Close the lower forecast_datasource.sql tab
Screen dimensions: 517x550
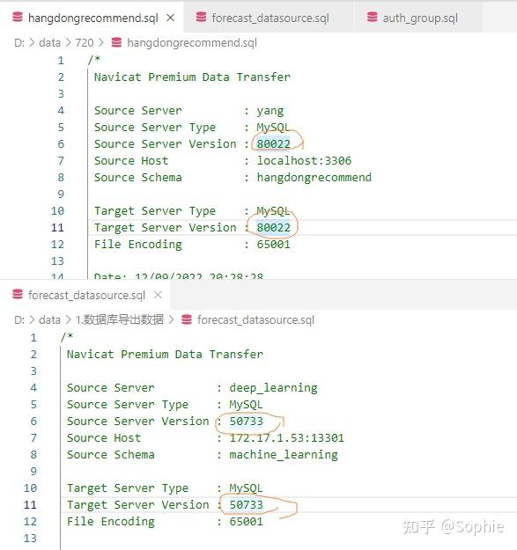click(x=158, y=295)
